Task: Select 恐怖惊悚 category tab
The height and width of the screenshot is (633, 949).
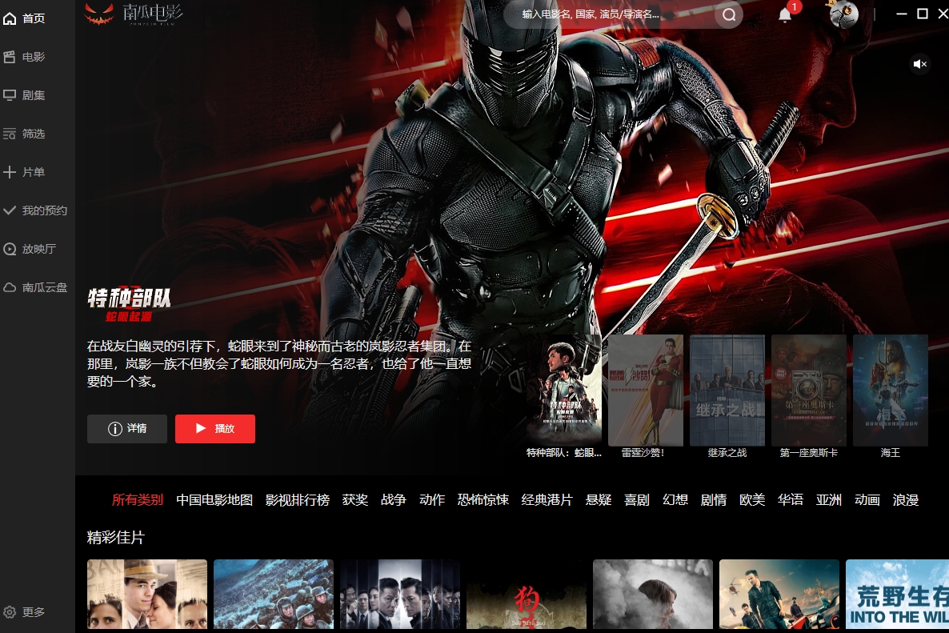Action: pyautogui.click(x=483, y=500)
